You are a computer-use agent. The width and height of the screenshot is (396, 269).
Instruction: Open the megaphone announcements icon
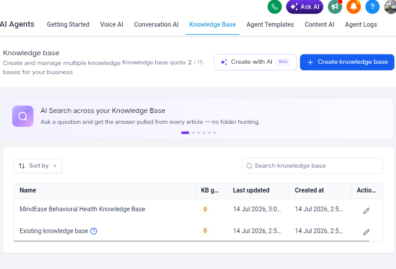click(335, 7)
